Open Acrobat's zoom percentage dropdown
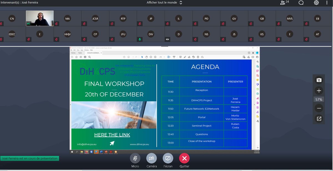Viewport: 333px width, 171px height. [x=164, y=57]
